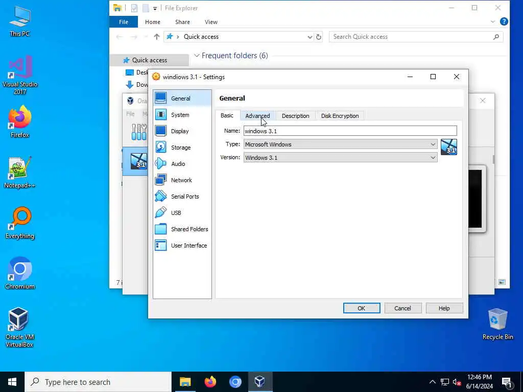
Task: Open Home ribbon tab in File Explorer
Action: [153, 21]
